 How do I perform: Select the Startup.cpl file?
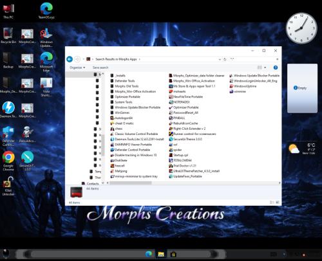[x=178, y=155]
